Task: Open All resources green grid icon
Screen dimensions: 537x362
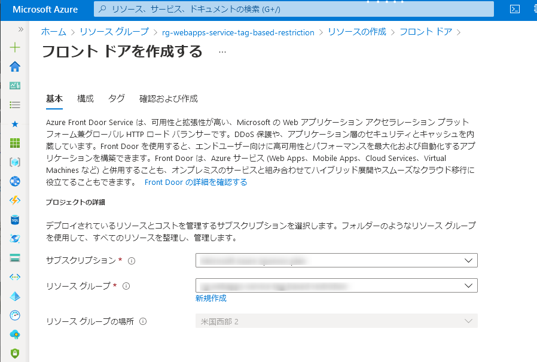Action: point(15,143)
